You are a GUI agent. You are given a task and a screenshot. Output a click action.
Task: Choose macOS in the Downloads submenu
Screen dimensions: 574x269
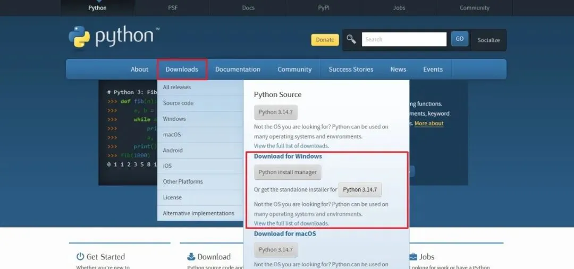pyautogui.click(x=200, y=135)
